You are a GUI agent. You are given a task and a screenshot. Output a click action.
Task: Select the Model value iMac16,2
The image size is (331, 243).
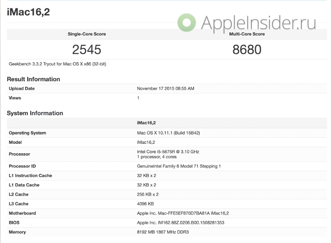[x=146, y=143]
